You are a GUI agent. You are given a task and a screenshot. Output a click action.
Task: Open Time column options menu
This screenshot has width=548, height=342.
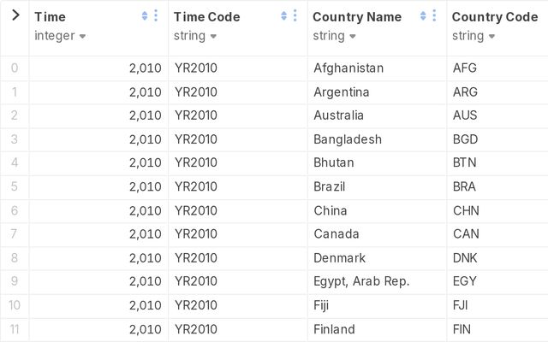point(156,15)
